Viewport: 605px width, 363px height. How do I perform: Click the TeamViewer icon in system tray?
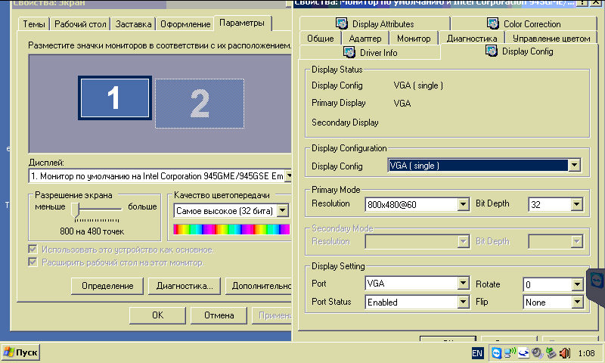tap(497, 352)
